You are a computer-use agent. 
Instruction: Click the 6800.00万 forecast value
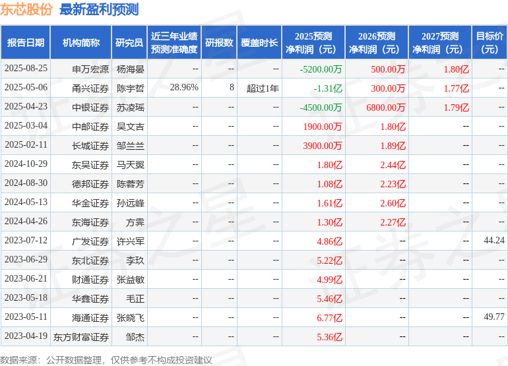coord(386,107)
